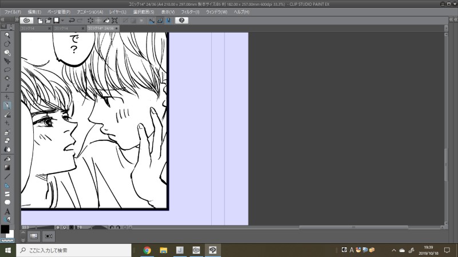458x257 pixels.
Task: Select the Blend tool
Action: click(7, 149)
